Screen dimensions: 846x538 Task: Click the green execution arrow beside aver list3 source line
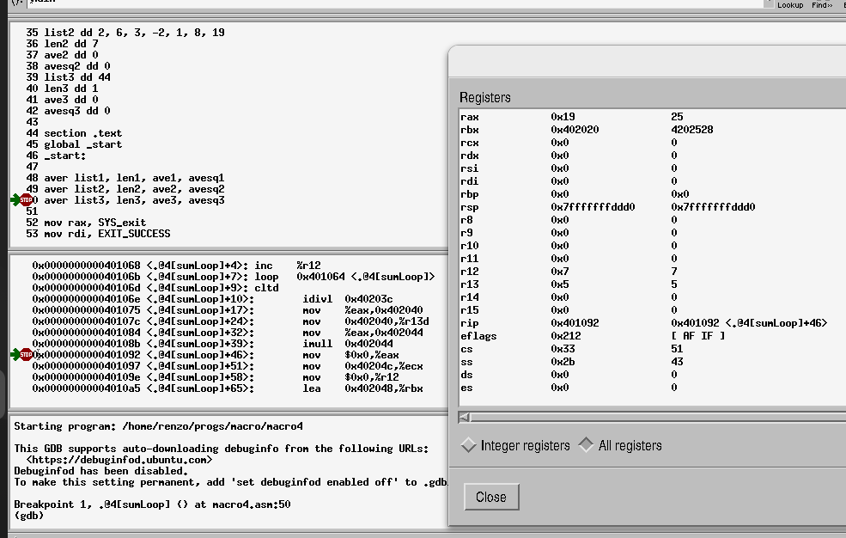15,200
